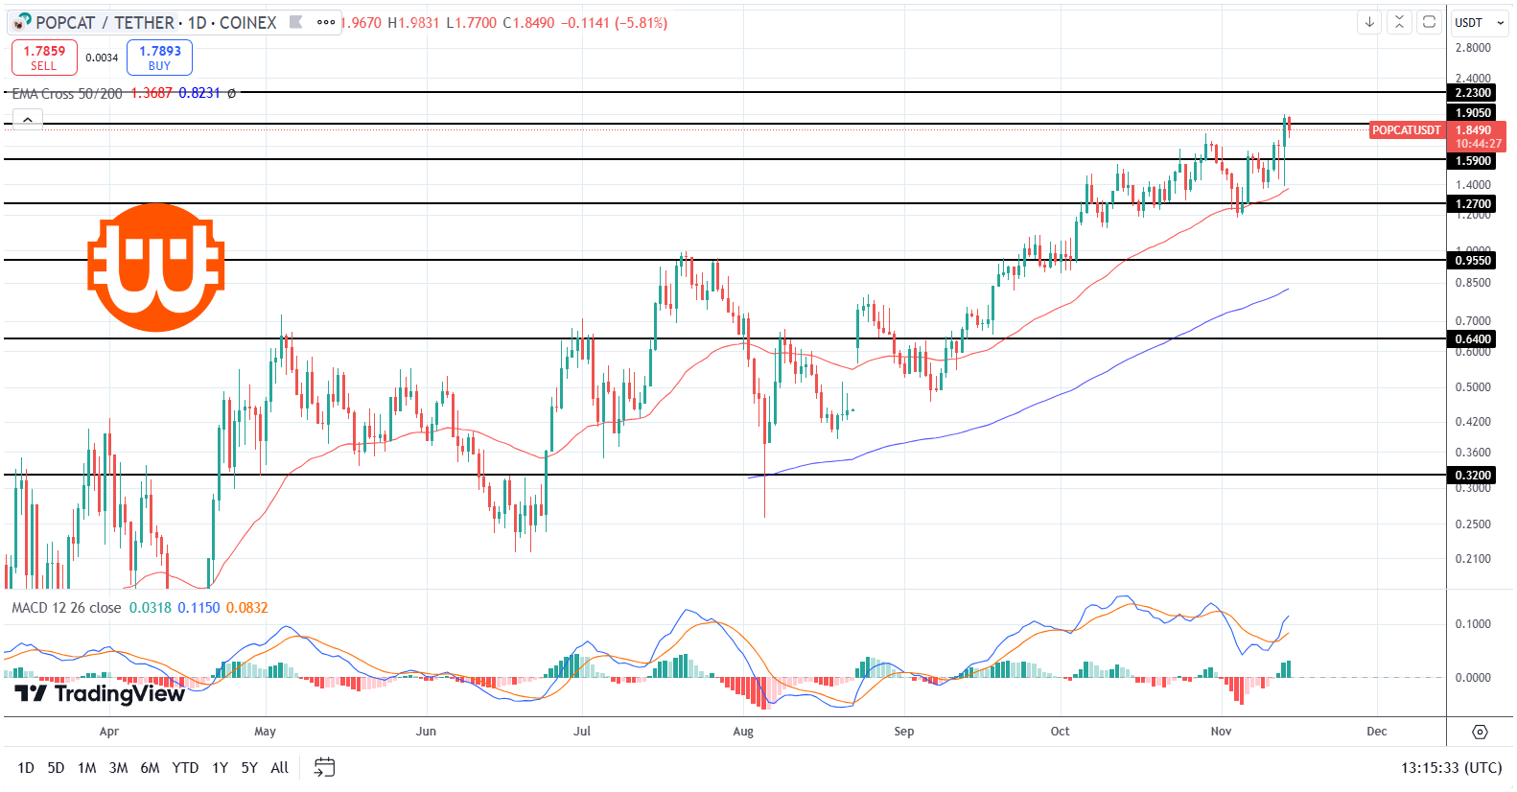Click the POPCATUSDT price line tag
The image size is (1517, 792).
pos(1407,130)
